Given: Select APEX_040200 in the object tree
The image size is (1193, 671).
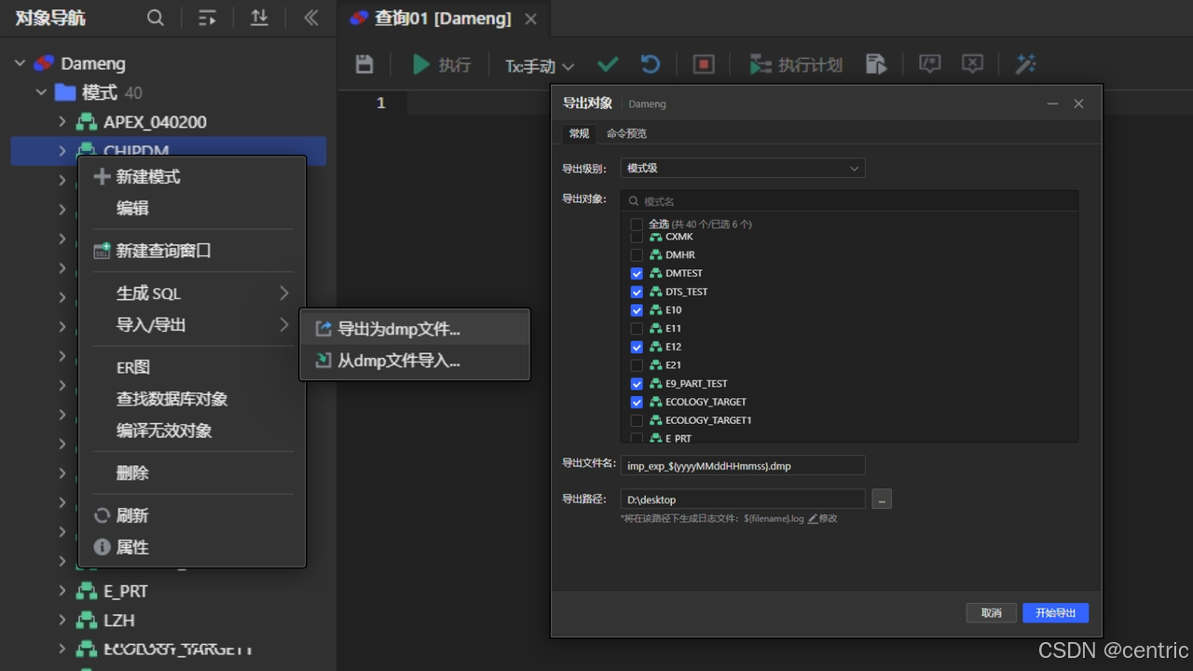Looking at the screenshot, I should [155, 122].
